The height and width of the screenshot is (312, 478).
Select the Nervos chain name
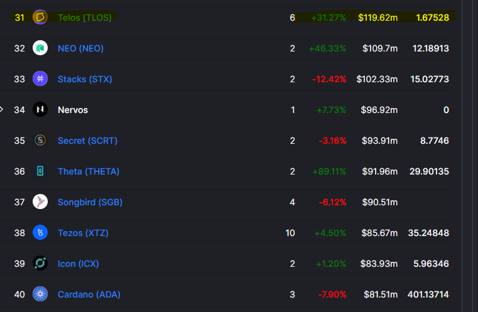pos(73,110)
